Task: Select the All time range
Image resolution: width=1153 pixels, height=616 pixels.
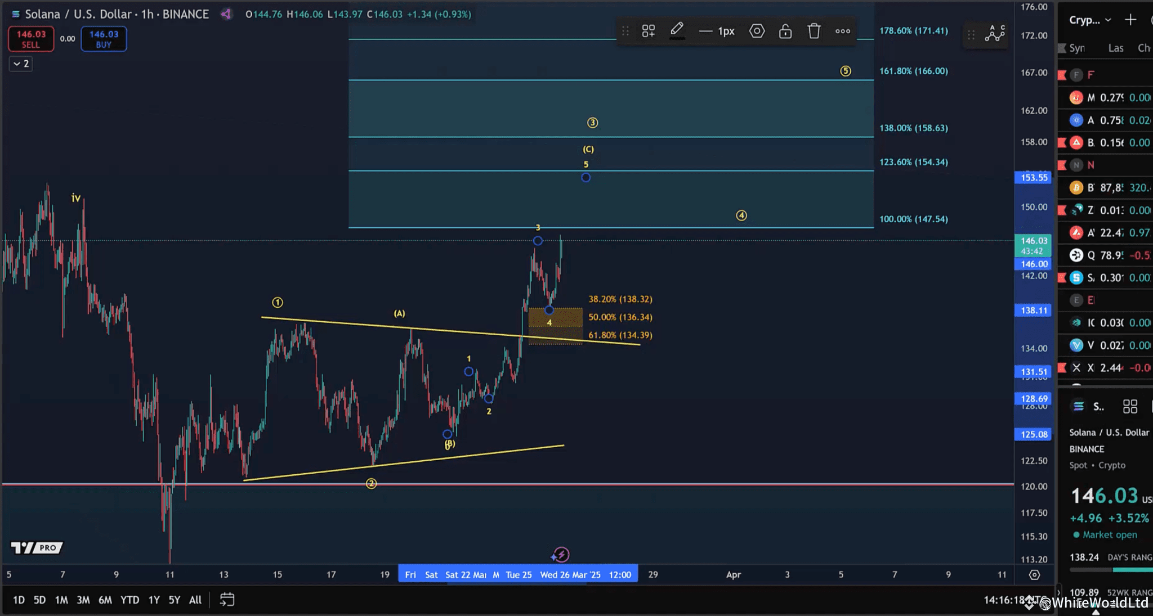Action: coord(195,600)
